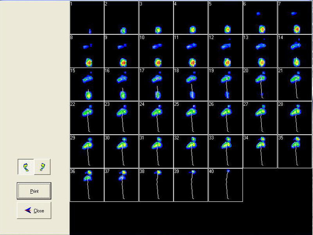Screen dimensions: 313x235
Task: Select frame 23 forefoot image
Action: [x=121, y=118]
